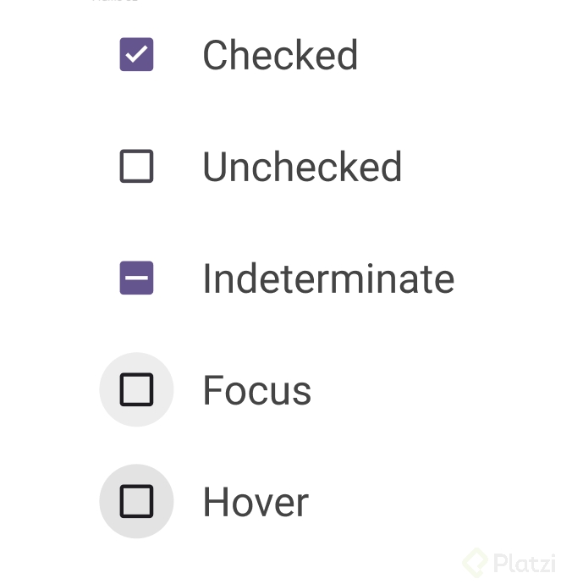Uncheck the purple Checked checkbox
The height and width of the screenshot is (584, 561).
click(136, 55)
